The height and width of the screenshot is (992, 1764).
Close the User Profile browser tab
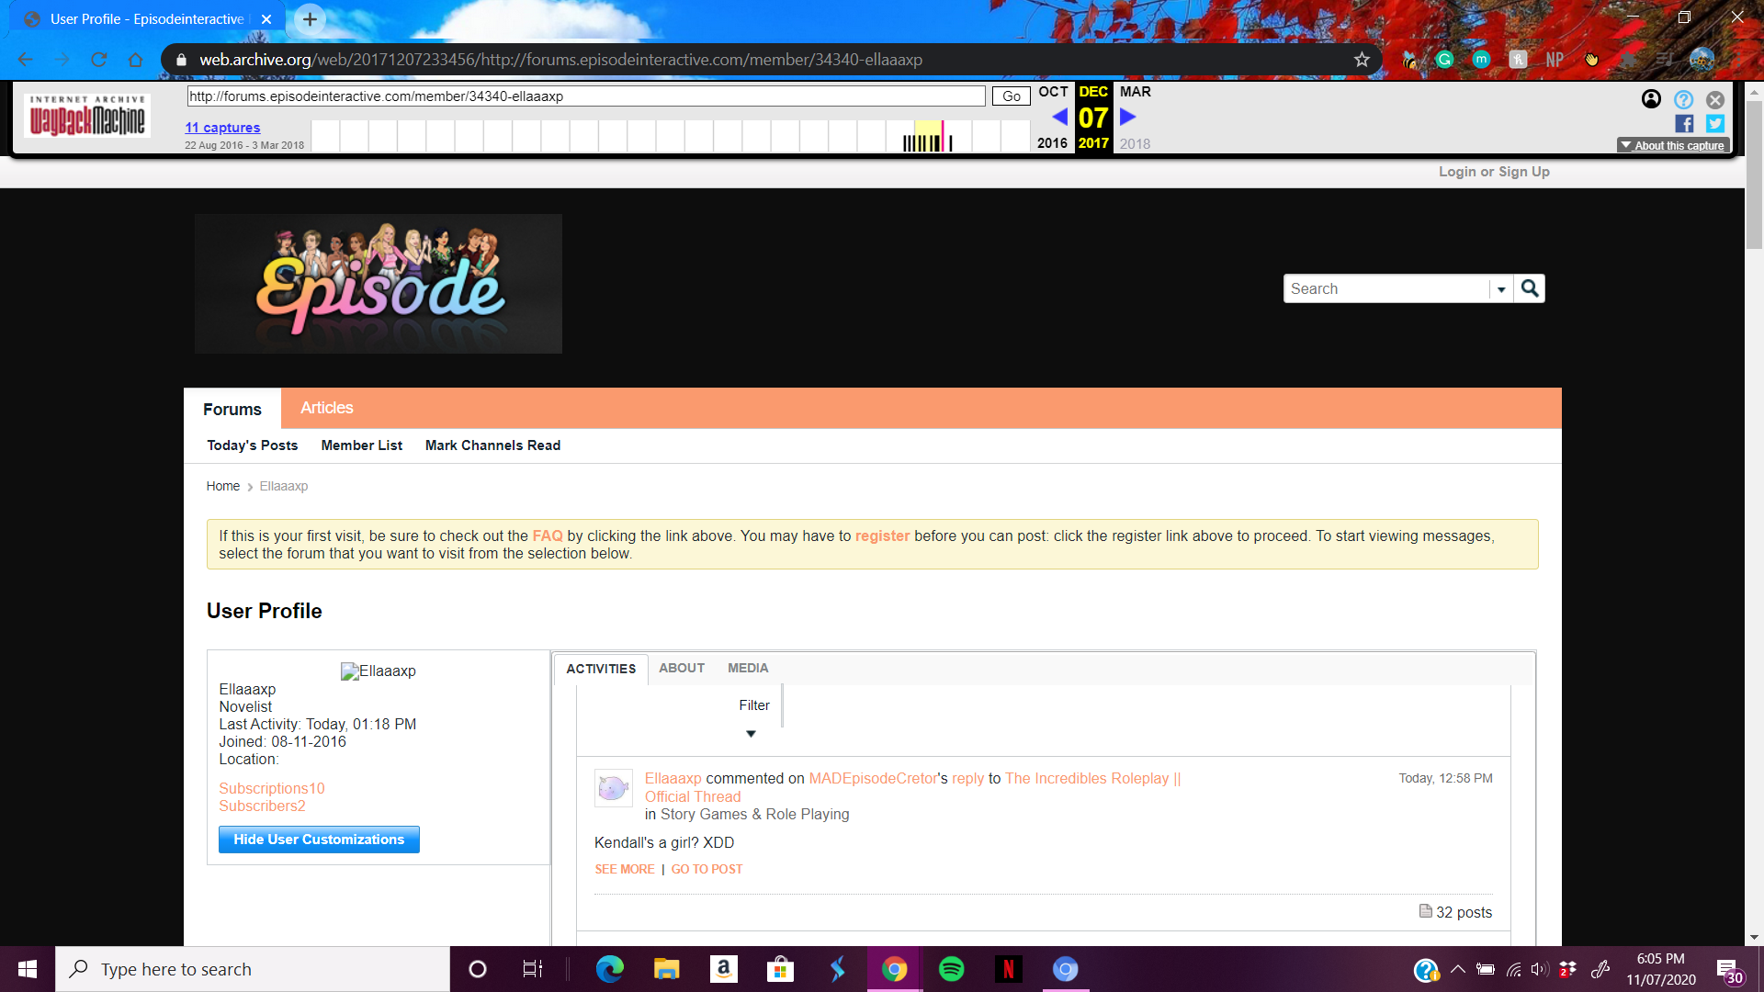click(266, 18)
